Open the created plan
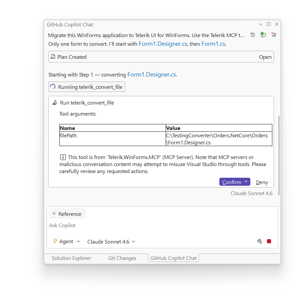305x297 pixels. pos(265,57)
